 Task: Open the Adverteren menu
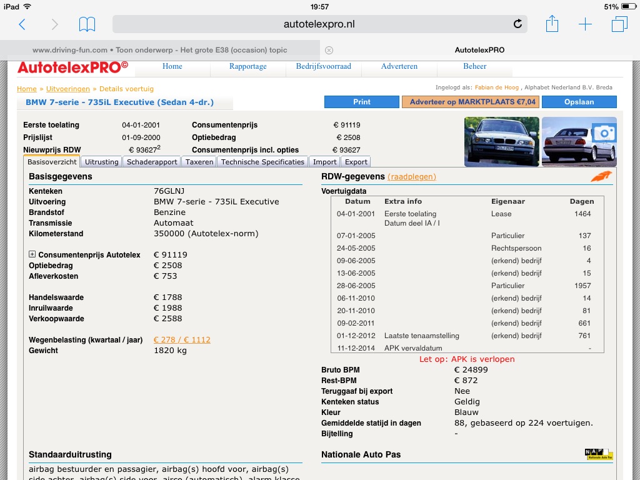(399, 66)
